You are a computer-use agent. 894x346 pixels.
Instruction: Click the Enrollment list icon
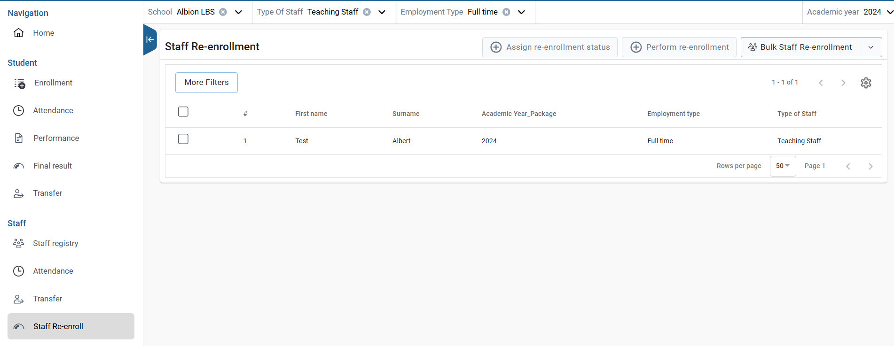19,83
